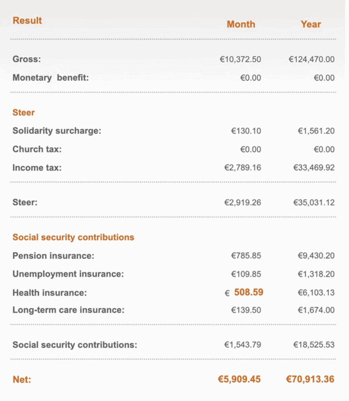Select the Long-term care insurance label
Viewport: 349px width, 401px height.
click(68, 310)
